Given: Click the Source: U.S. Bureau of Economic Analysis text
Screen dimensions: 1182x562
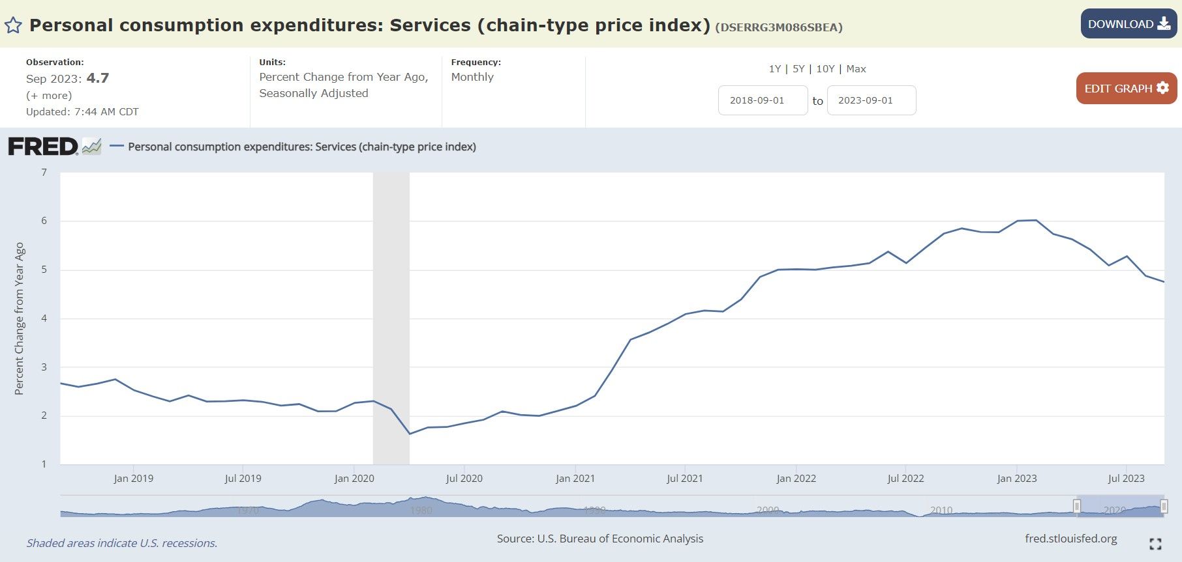Looking at the screenshot, I should pos(600,539).
